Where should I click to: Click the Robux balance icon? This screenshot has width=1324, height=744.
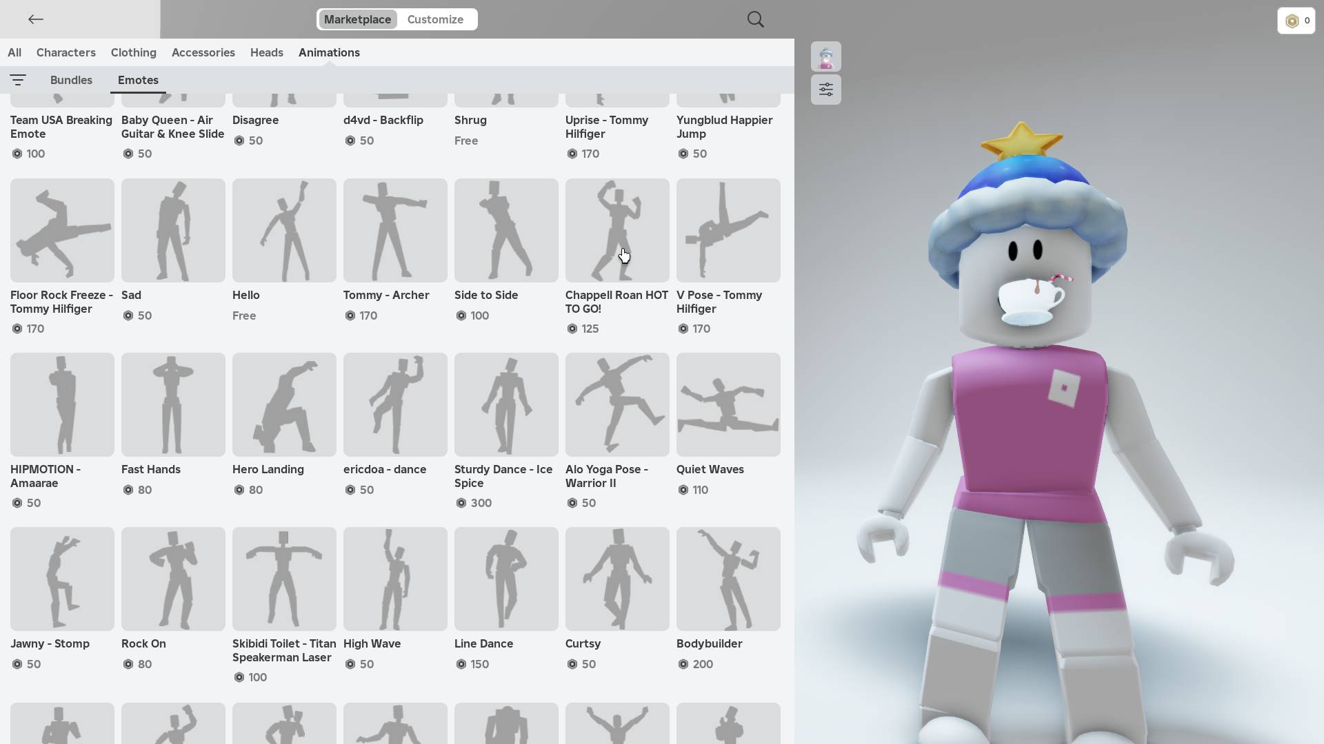[1292, 21]
